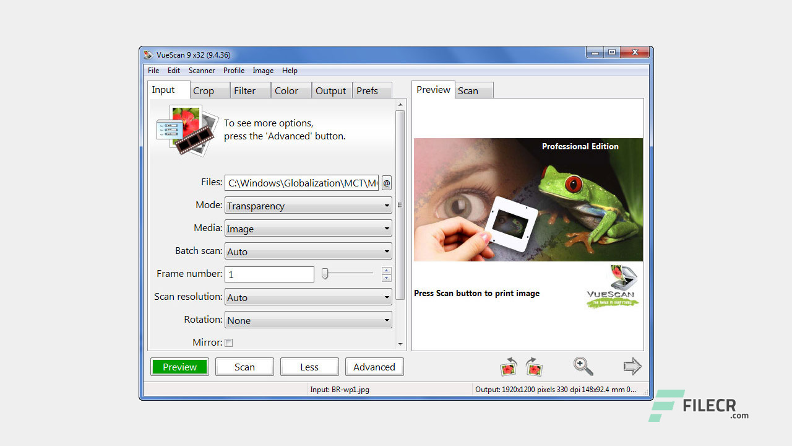Click the Files path input field
The width and height of the screenshot is (792, 446).
(301, 183)
